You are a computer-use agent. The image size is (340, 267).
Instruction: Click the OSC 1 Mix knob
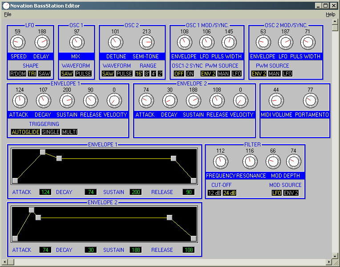click(x=77, y=43)
